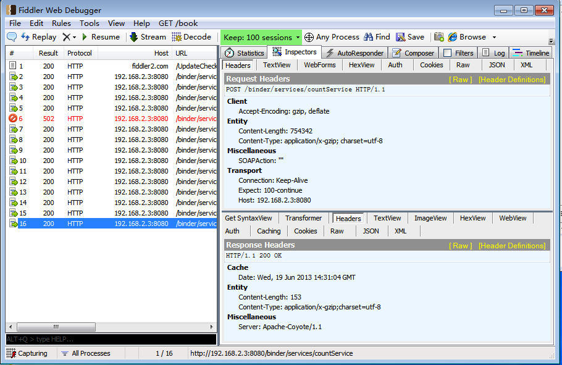
Task: Click session list scroll left arrow
Action: click(10, 327)
